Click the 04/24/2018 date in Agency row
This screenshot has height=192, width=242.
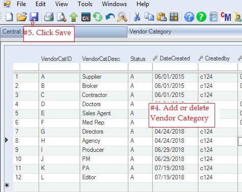(x=176, y=141)
